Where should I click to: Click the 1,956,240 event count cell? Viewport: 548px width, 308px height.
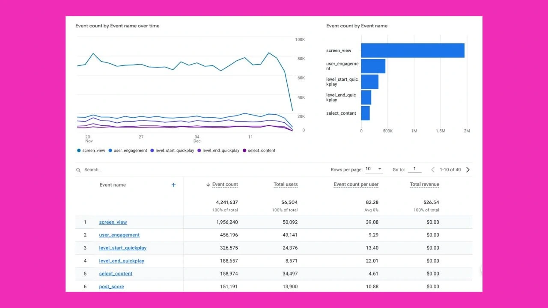coord(227,222)
